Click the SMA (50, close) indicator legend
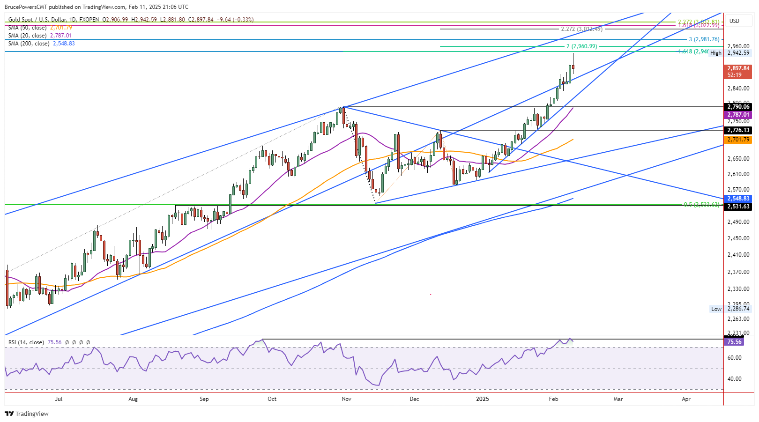The image size is (759, 422). pyautogui.click(x=27, y=28)
